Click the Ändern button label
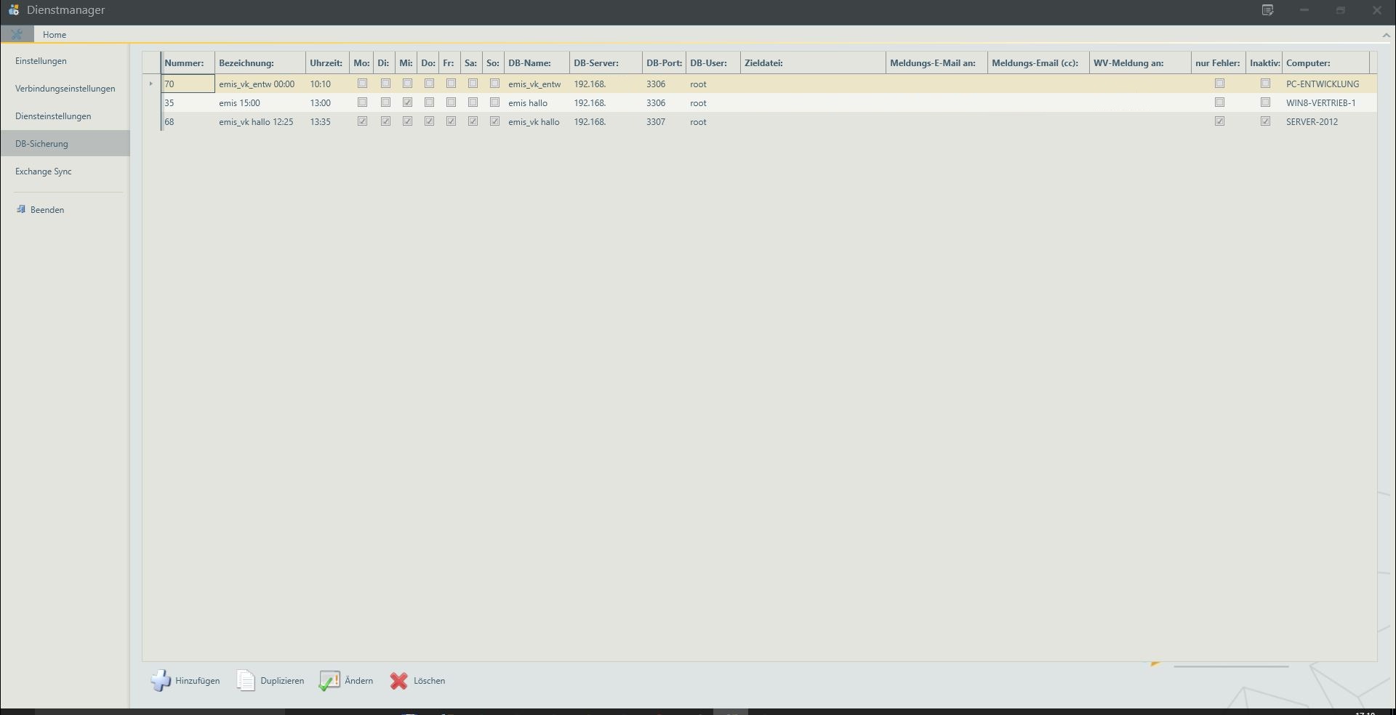This screenshot has height=715, width=1396. [358, 681]
